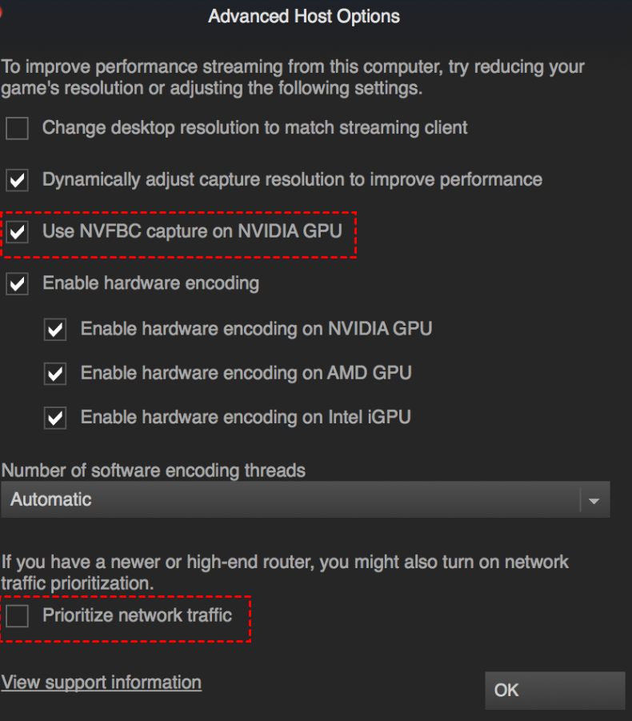Click 'Number of software encoding threads' label
Screen dimensions: 632x721
pos(154,471)
